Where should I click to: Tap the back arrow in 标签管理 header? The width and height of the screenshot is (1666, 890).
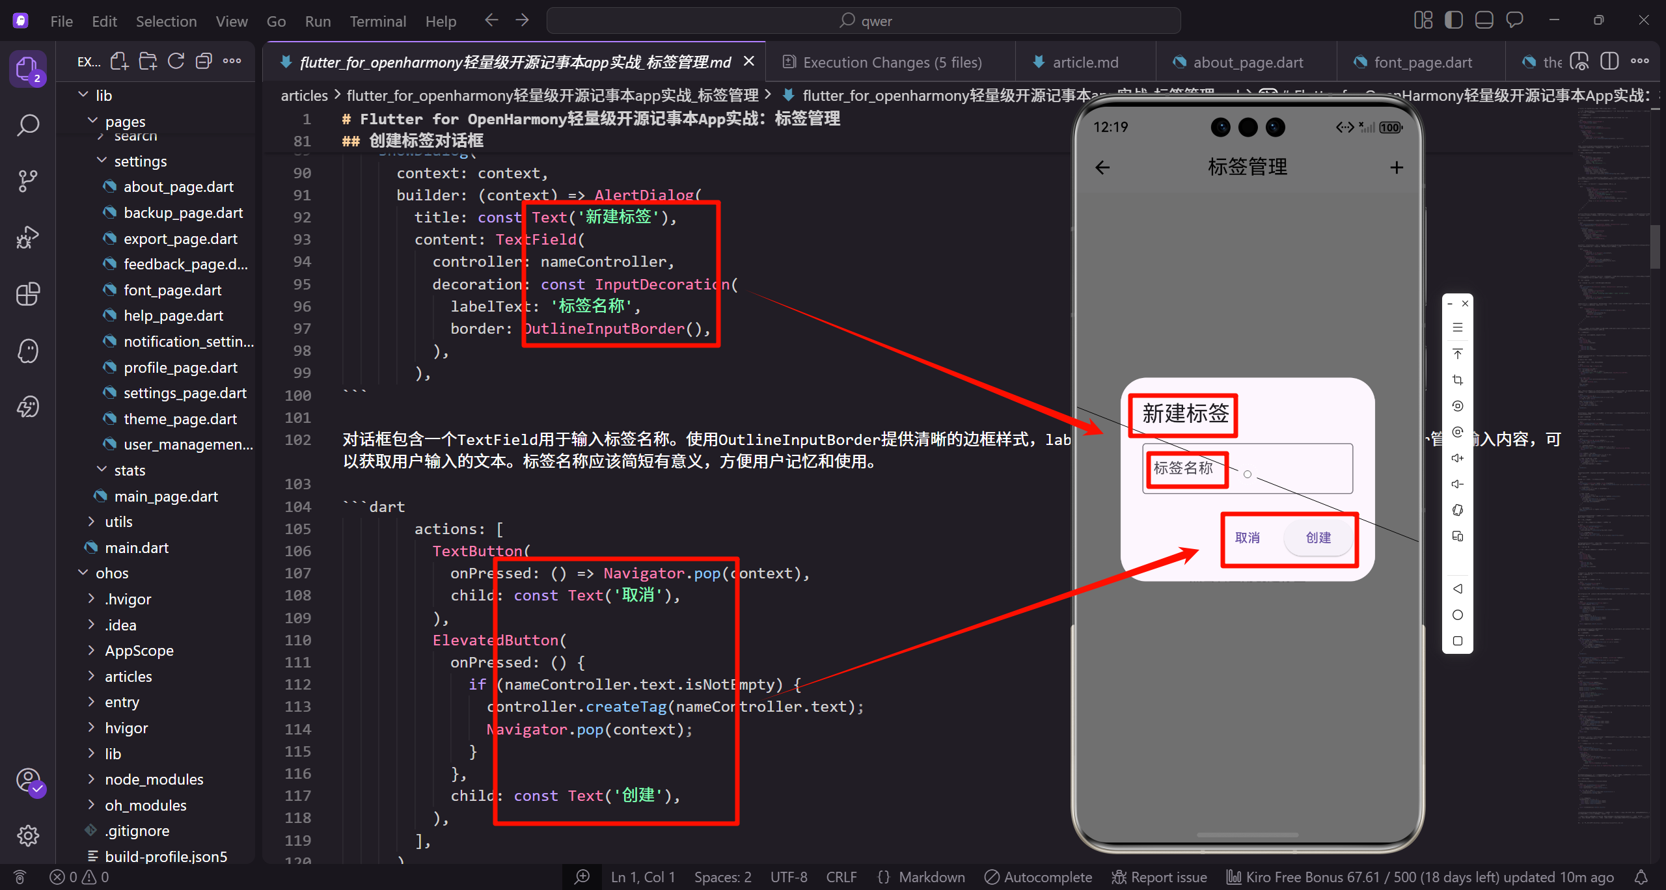[x=1102, y=168]
